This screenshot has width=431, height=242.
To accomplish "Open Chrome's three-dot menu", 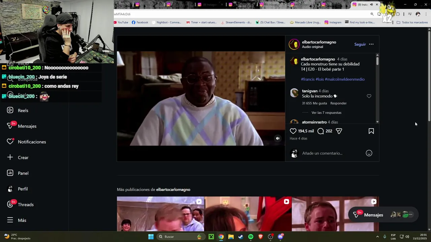I will (x=426, y=14).
